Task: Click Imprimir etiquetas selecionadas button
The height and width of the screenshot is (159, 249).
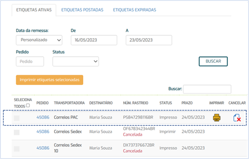Action: (x=49, y=80)
